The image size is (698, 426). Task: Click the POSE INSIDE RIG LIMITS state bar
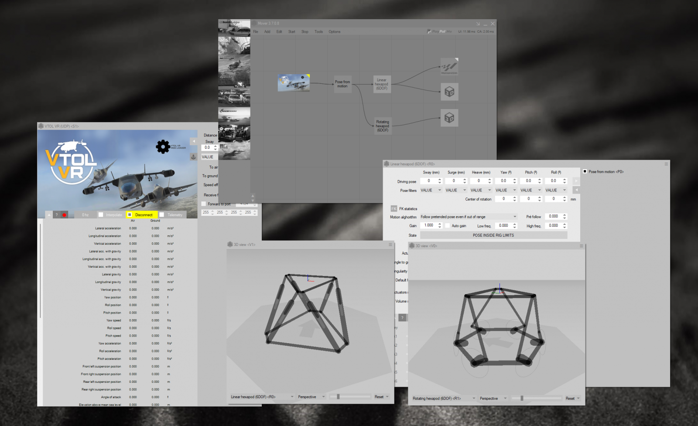[493, 235]
